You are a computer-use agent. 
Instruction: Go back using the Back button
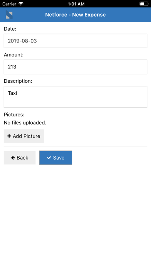pyautogui.click(x=20, y=158)
